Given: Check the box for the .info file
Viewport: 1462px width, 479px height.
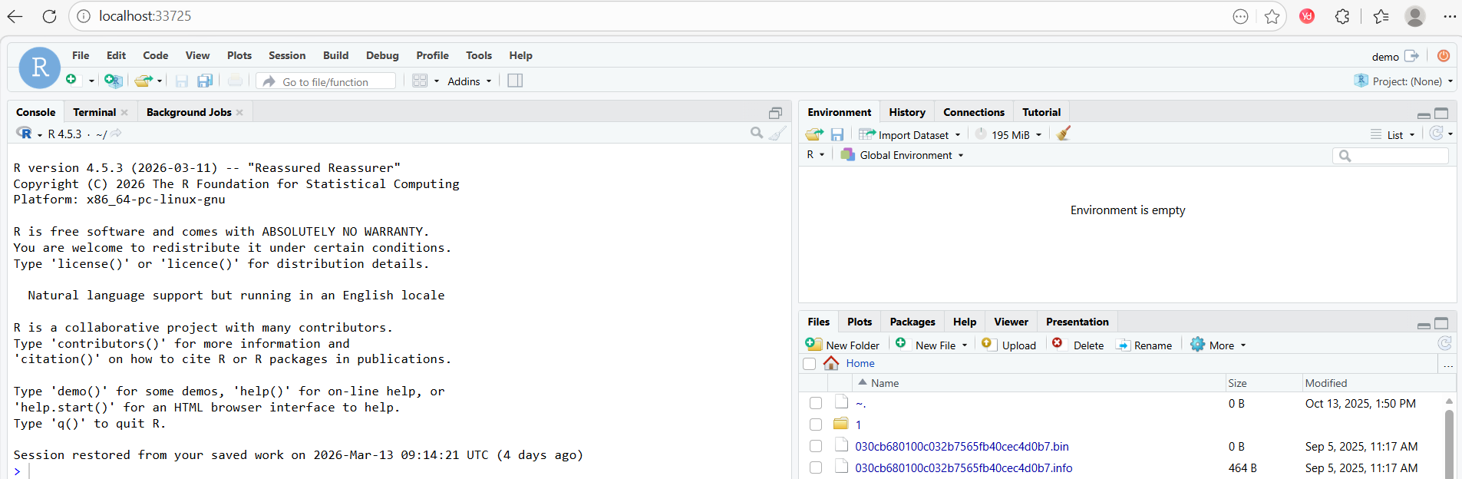Looking at the screenshot, I should 816,467.
